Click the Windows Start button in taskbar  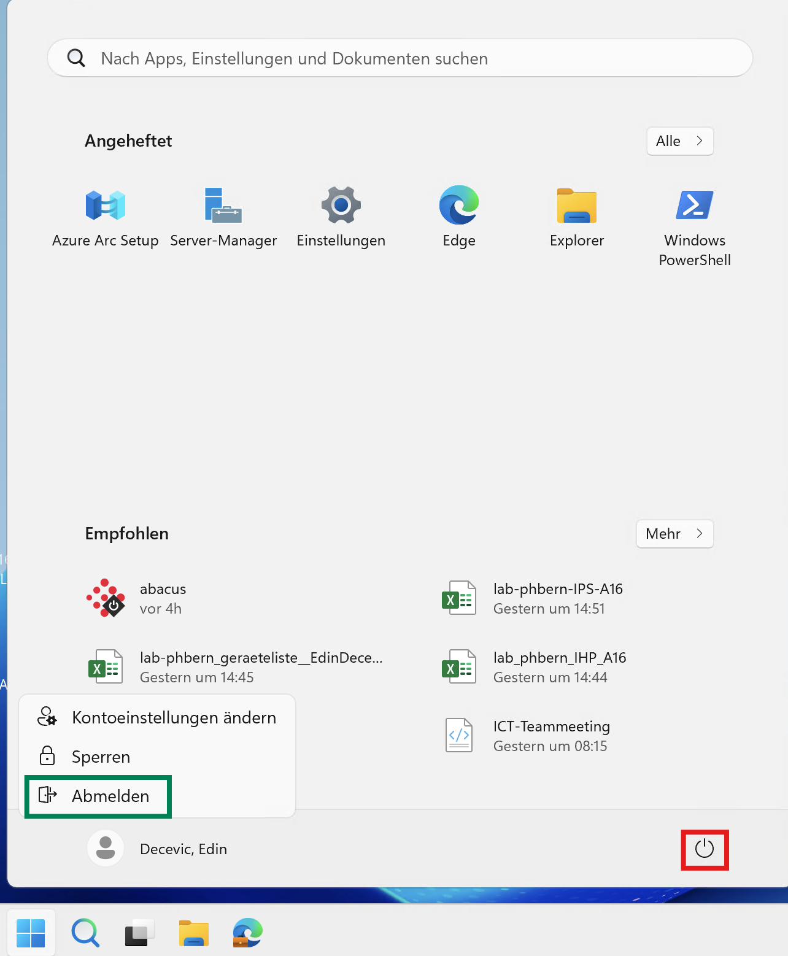(x=31, y=933)
